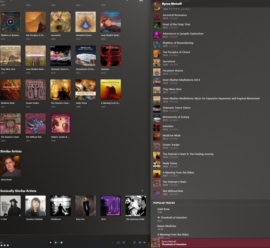Open the vertical dots menu on Rhythms of Remembering cover

pos(18,29)
